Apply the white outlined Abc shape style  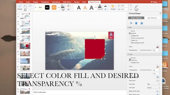(40, 7)
